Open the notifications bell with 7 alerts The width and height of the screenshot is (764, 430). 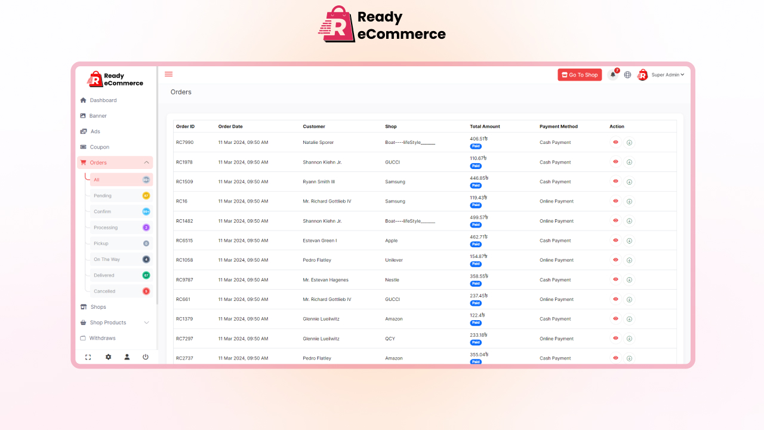click(612, 75)
